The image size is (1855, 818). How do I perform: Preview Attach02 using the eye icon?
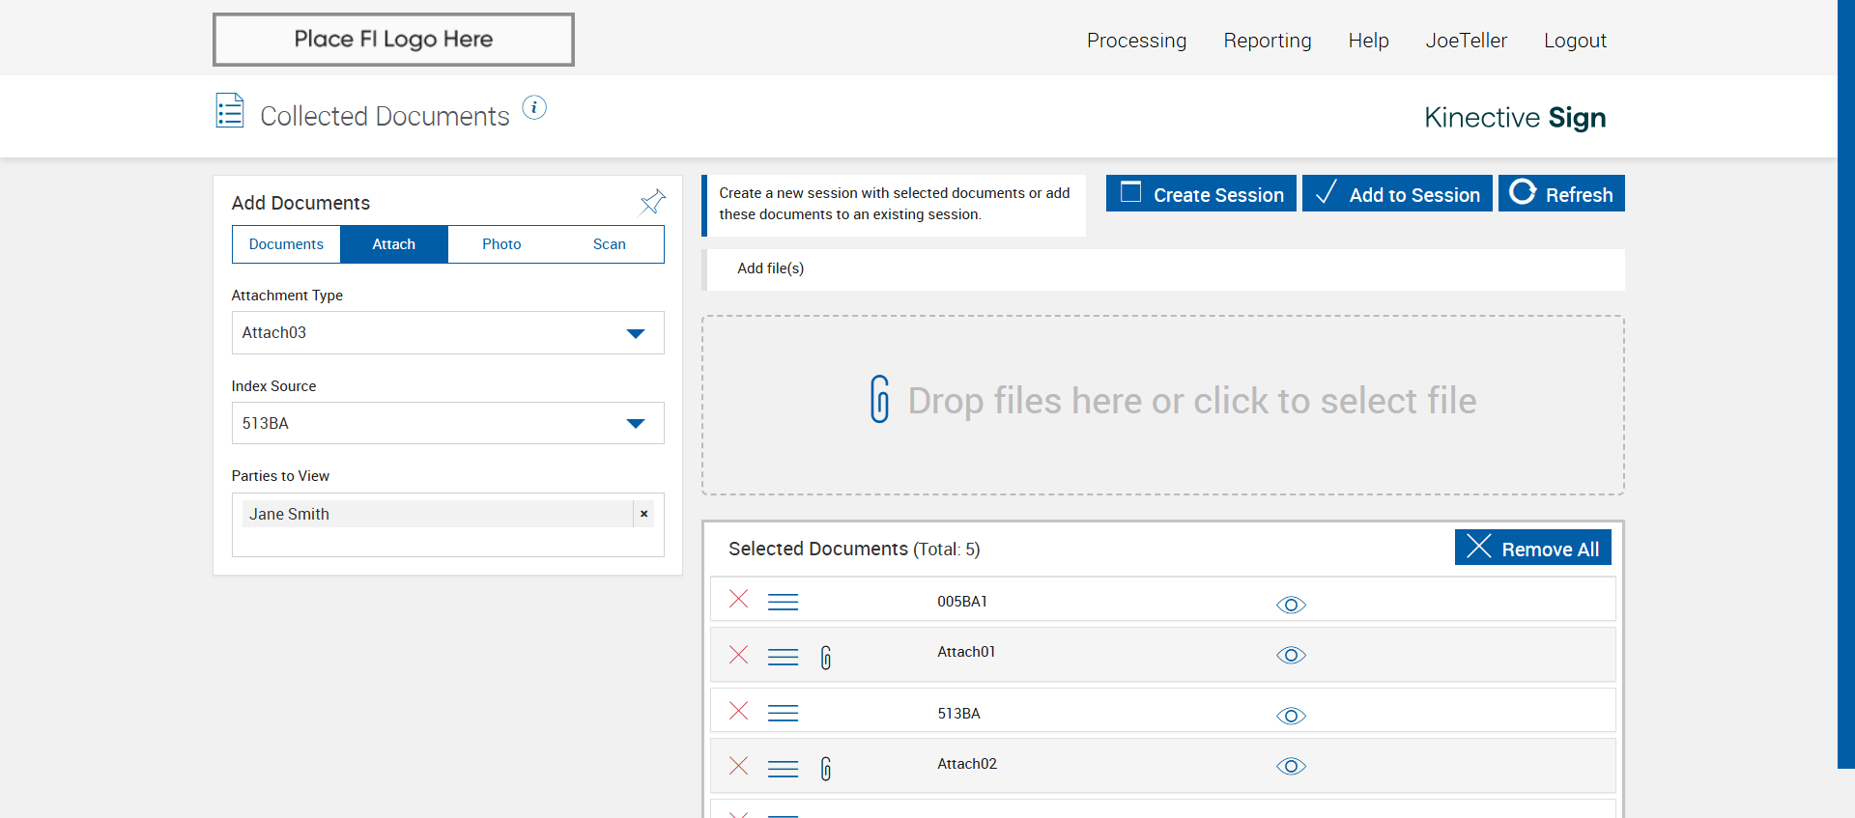1291,767
